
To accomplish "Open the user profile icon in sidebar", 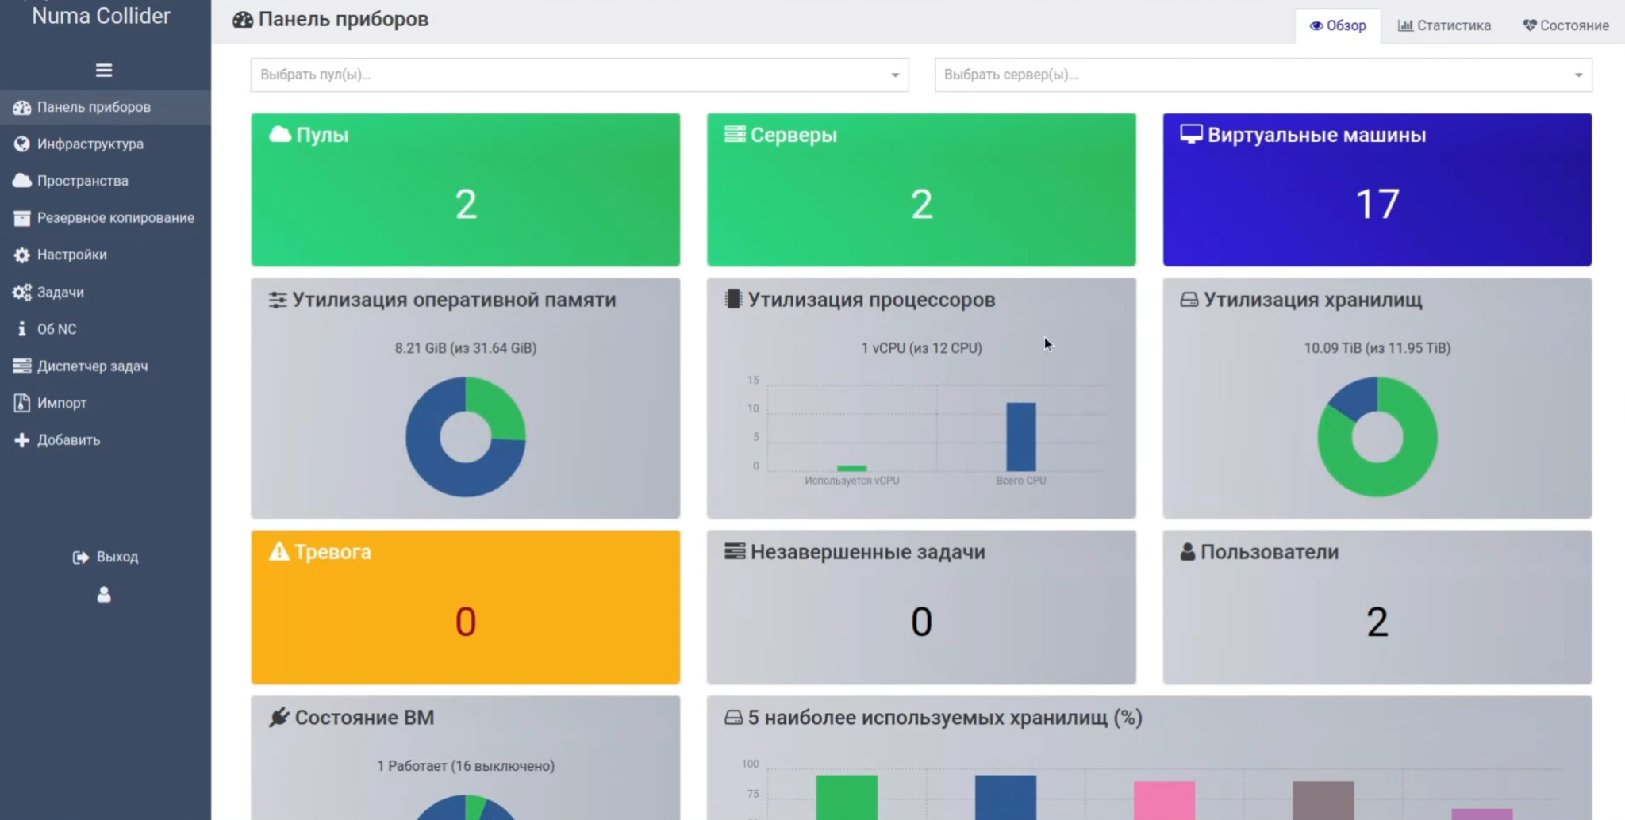I will pyautogui.click(x=104, y=595).
